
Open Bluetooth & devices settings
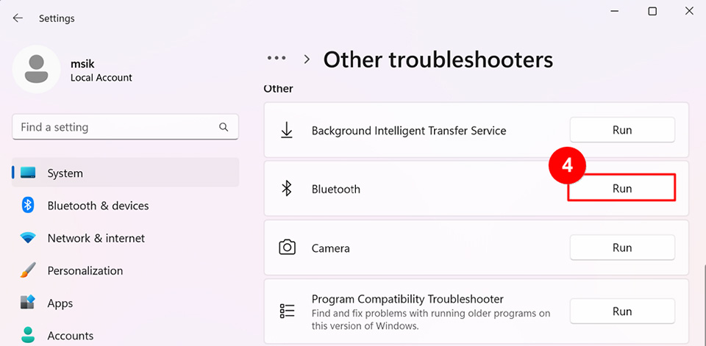pyautogui.click(x=125, y=206)
